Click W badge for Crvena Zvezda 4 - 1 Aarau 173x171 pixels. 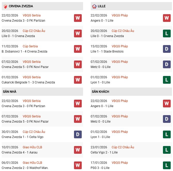click(x=78, y=150)
